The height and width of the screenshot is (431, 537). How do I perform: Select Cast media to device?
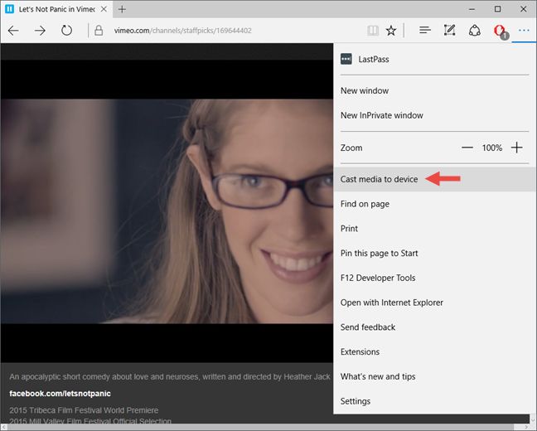point(434,179)
